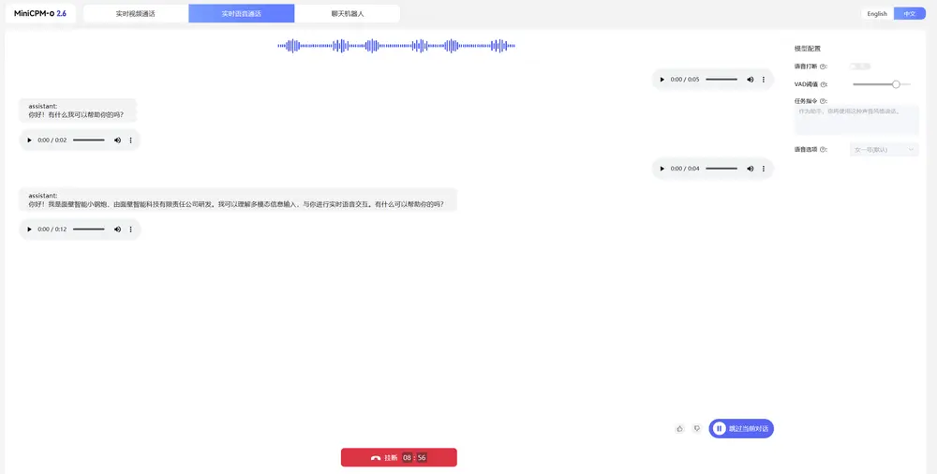Mute the 0:05 audio clip

750,80
